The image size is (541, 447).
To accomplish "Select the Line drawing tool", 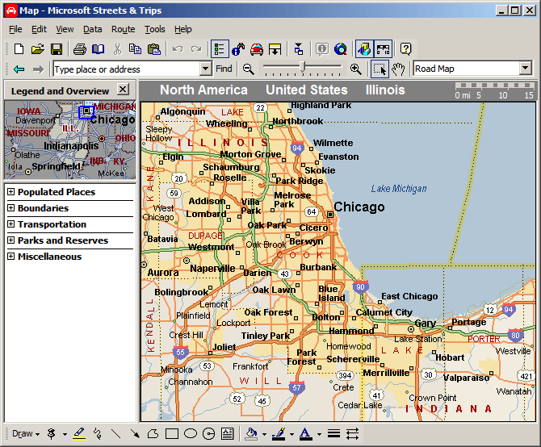I will (x=116, y=433).
